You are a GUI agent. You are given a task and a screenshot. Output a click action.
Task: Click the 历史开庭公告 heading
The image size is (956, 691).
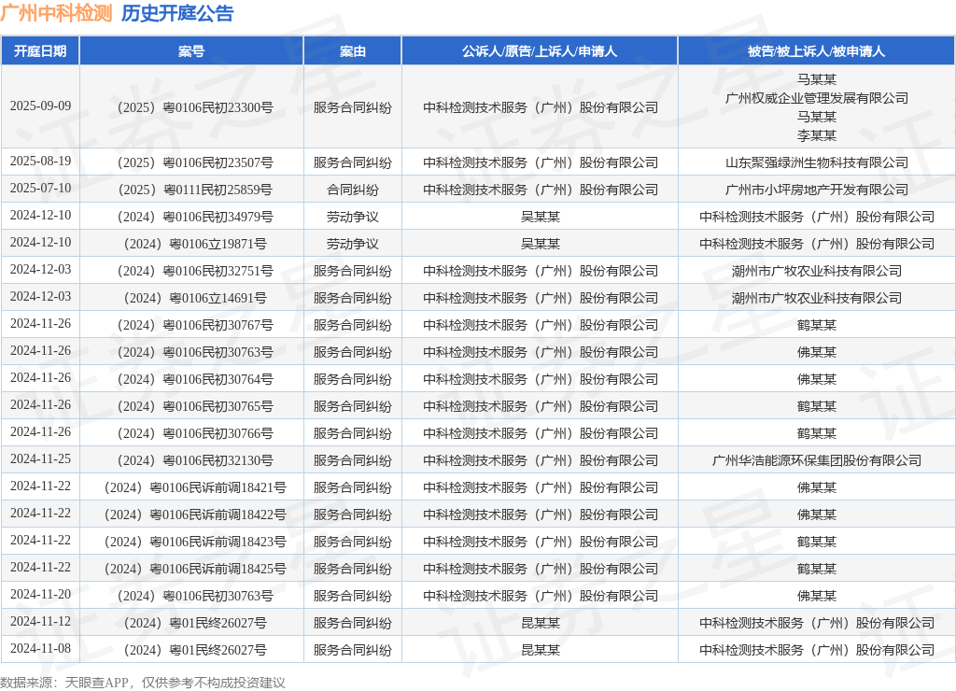(x=177, y=13)
